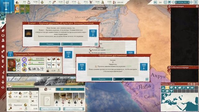Click the horse cavalry icon beside governor
Viewport: 199px width, 112px height.
point(18,64)
